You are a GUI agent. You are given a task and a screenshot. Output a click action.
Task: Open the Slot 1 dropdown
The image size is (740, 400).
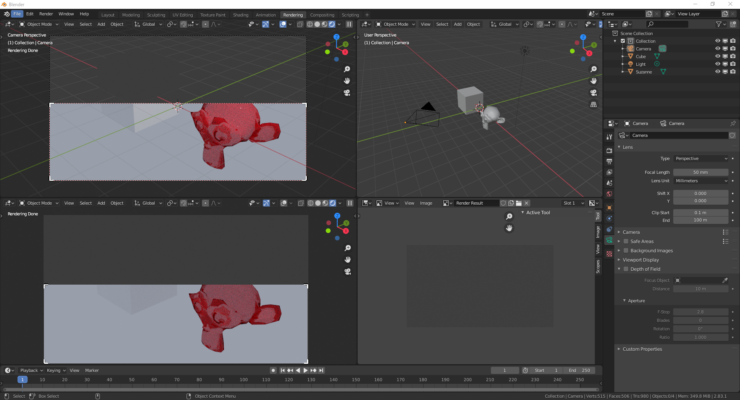tap(573, 203)
